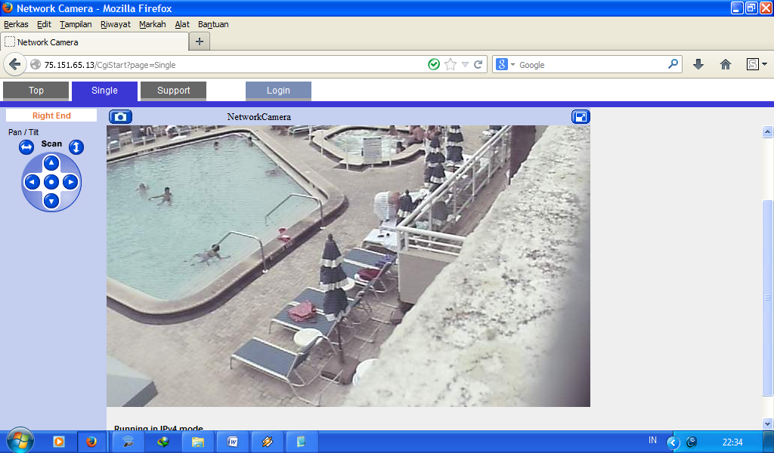Open the camera image in full-screen view
This screenshot has width=774, height=453.
click(x=580, y=117)
